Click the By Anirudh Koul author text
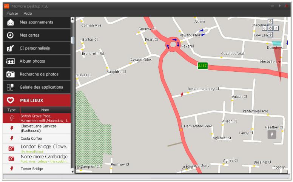Screen dimensions: 293x182 pos(32,151)
